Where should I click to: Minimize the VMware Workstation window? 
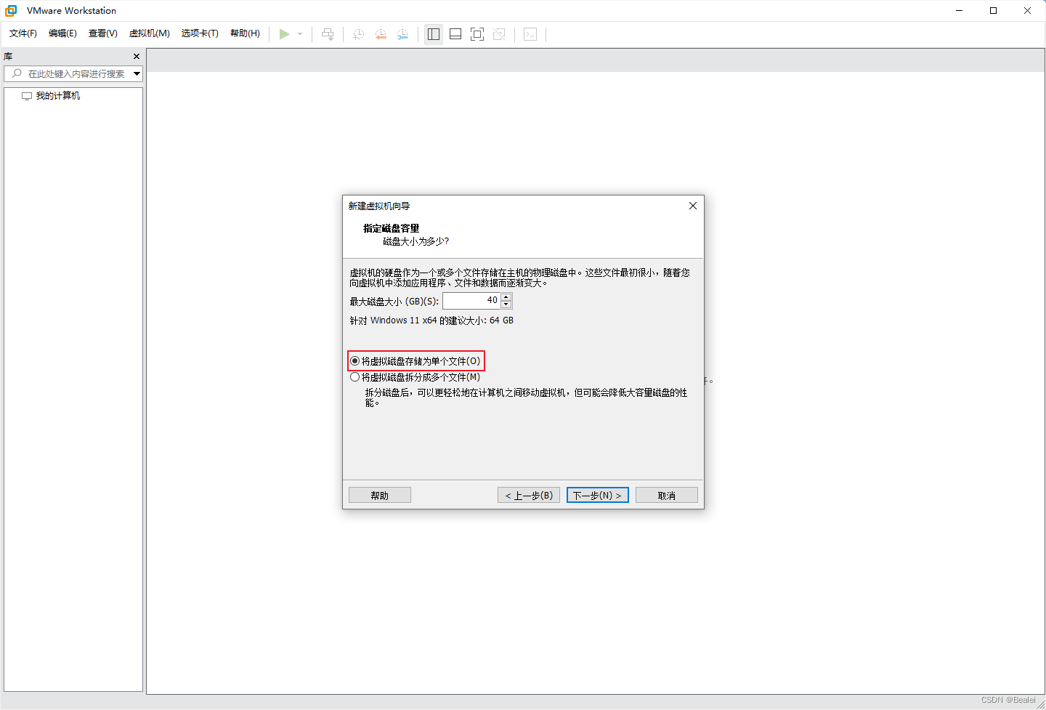click(x=960, y=11)
